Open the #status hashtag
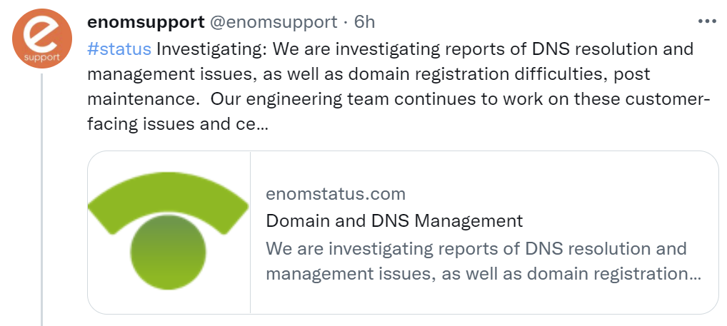The image size is (727, 326). coord(119,49)
